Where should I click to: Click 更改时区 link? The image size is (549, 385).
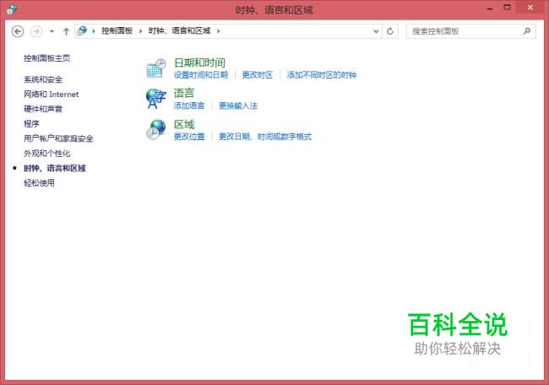[258, 75]
